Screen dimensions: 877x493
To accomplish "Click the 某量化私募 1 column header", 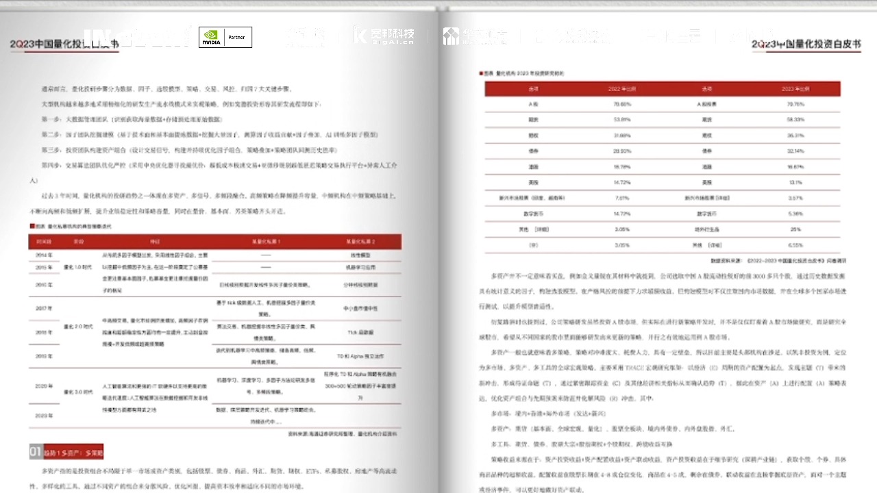I will (266, 242).
